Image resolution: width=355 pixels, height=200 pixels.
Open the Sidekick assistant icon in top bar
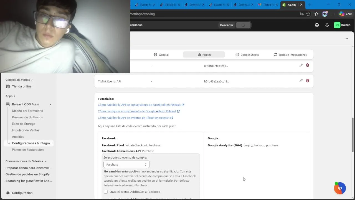tap(317, 25)
